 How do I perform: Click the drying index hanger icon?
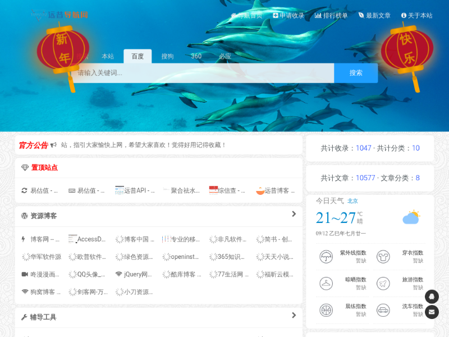(x=326, y=283)
